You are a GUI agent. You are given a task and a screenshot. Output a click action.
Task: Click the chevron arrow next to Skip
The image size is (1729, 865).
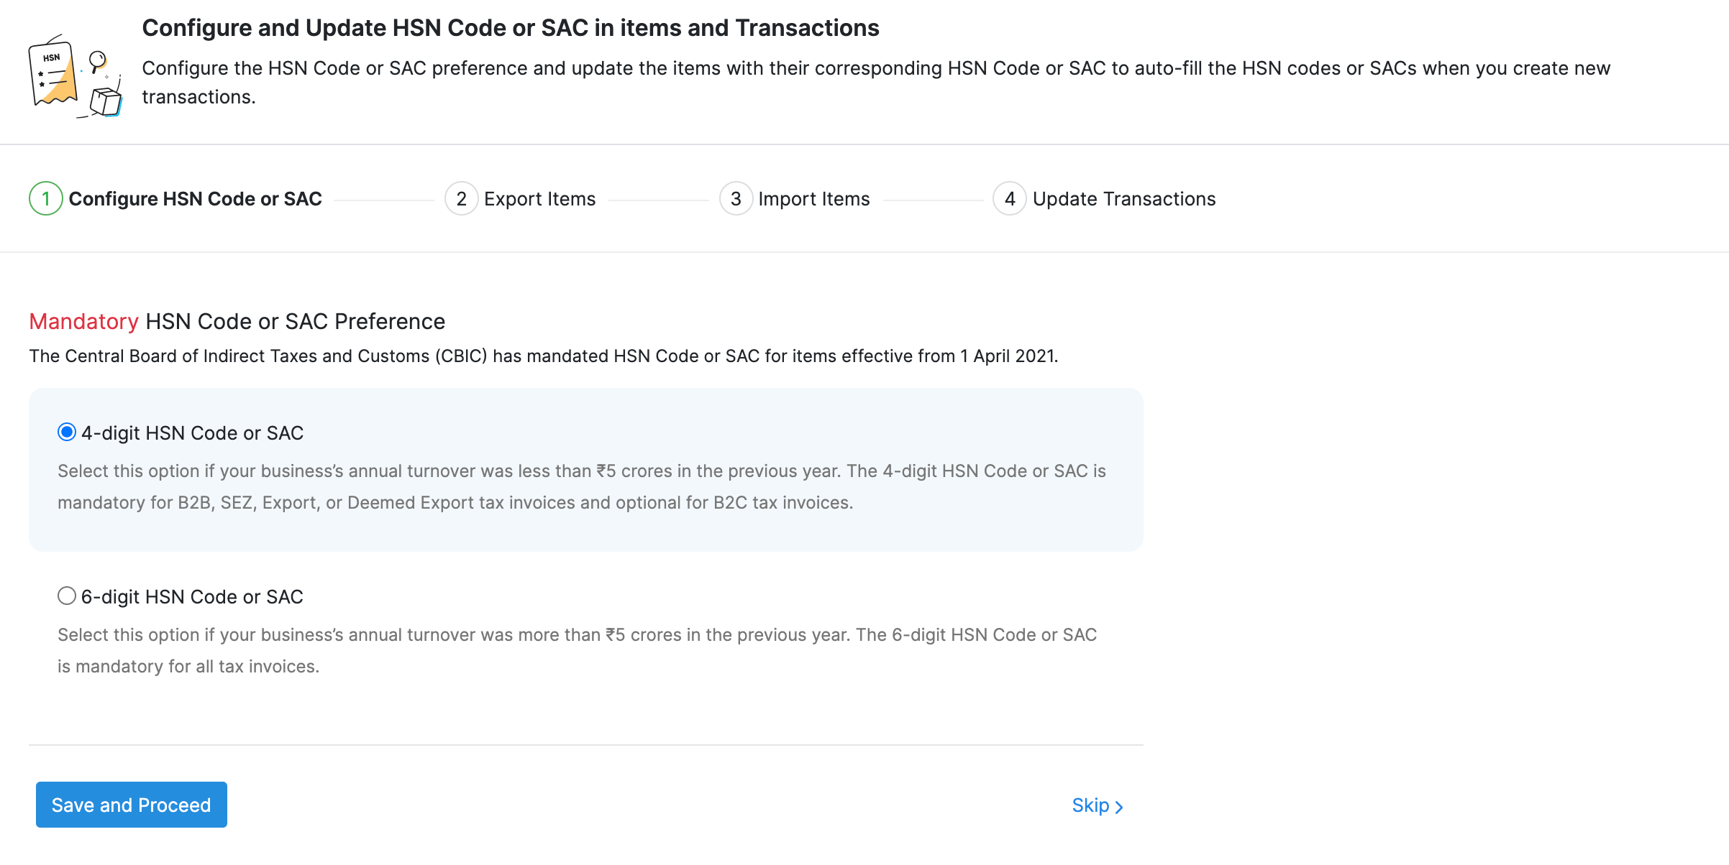click(x=1119, y=806)
